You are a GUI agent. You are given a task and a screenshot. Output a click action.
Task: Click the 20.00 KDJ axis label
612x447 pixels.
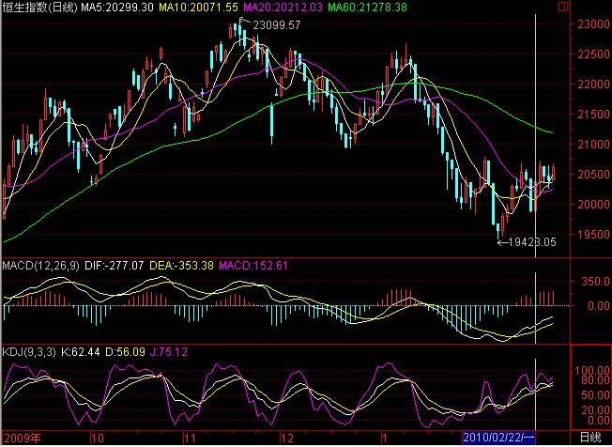click(595, 410)
